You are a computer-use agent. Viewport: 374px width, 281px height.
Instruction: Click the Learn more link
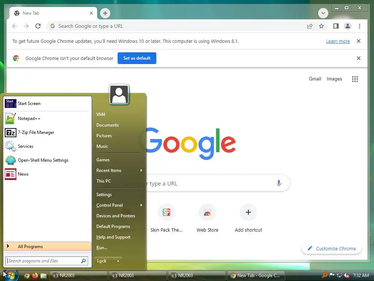pyautogui.click(x=338, y=41)
